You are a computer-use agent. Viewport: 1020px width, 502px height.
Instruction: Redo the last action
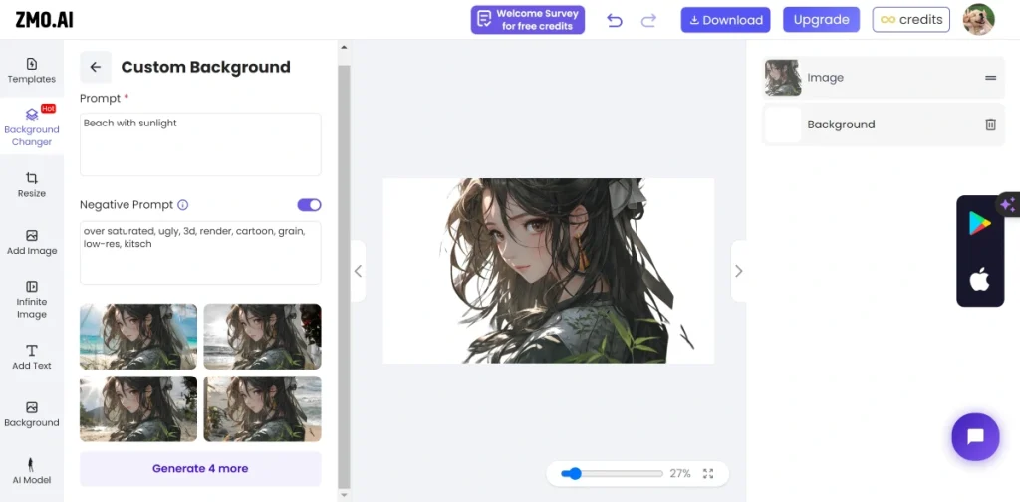(x=648, y=20)
